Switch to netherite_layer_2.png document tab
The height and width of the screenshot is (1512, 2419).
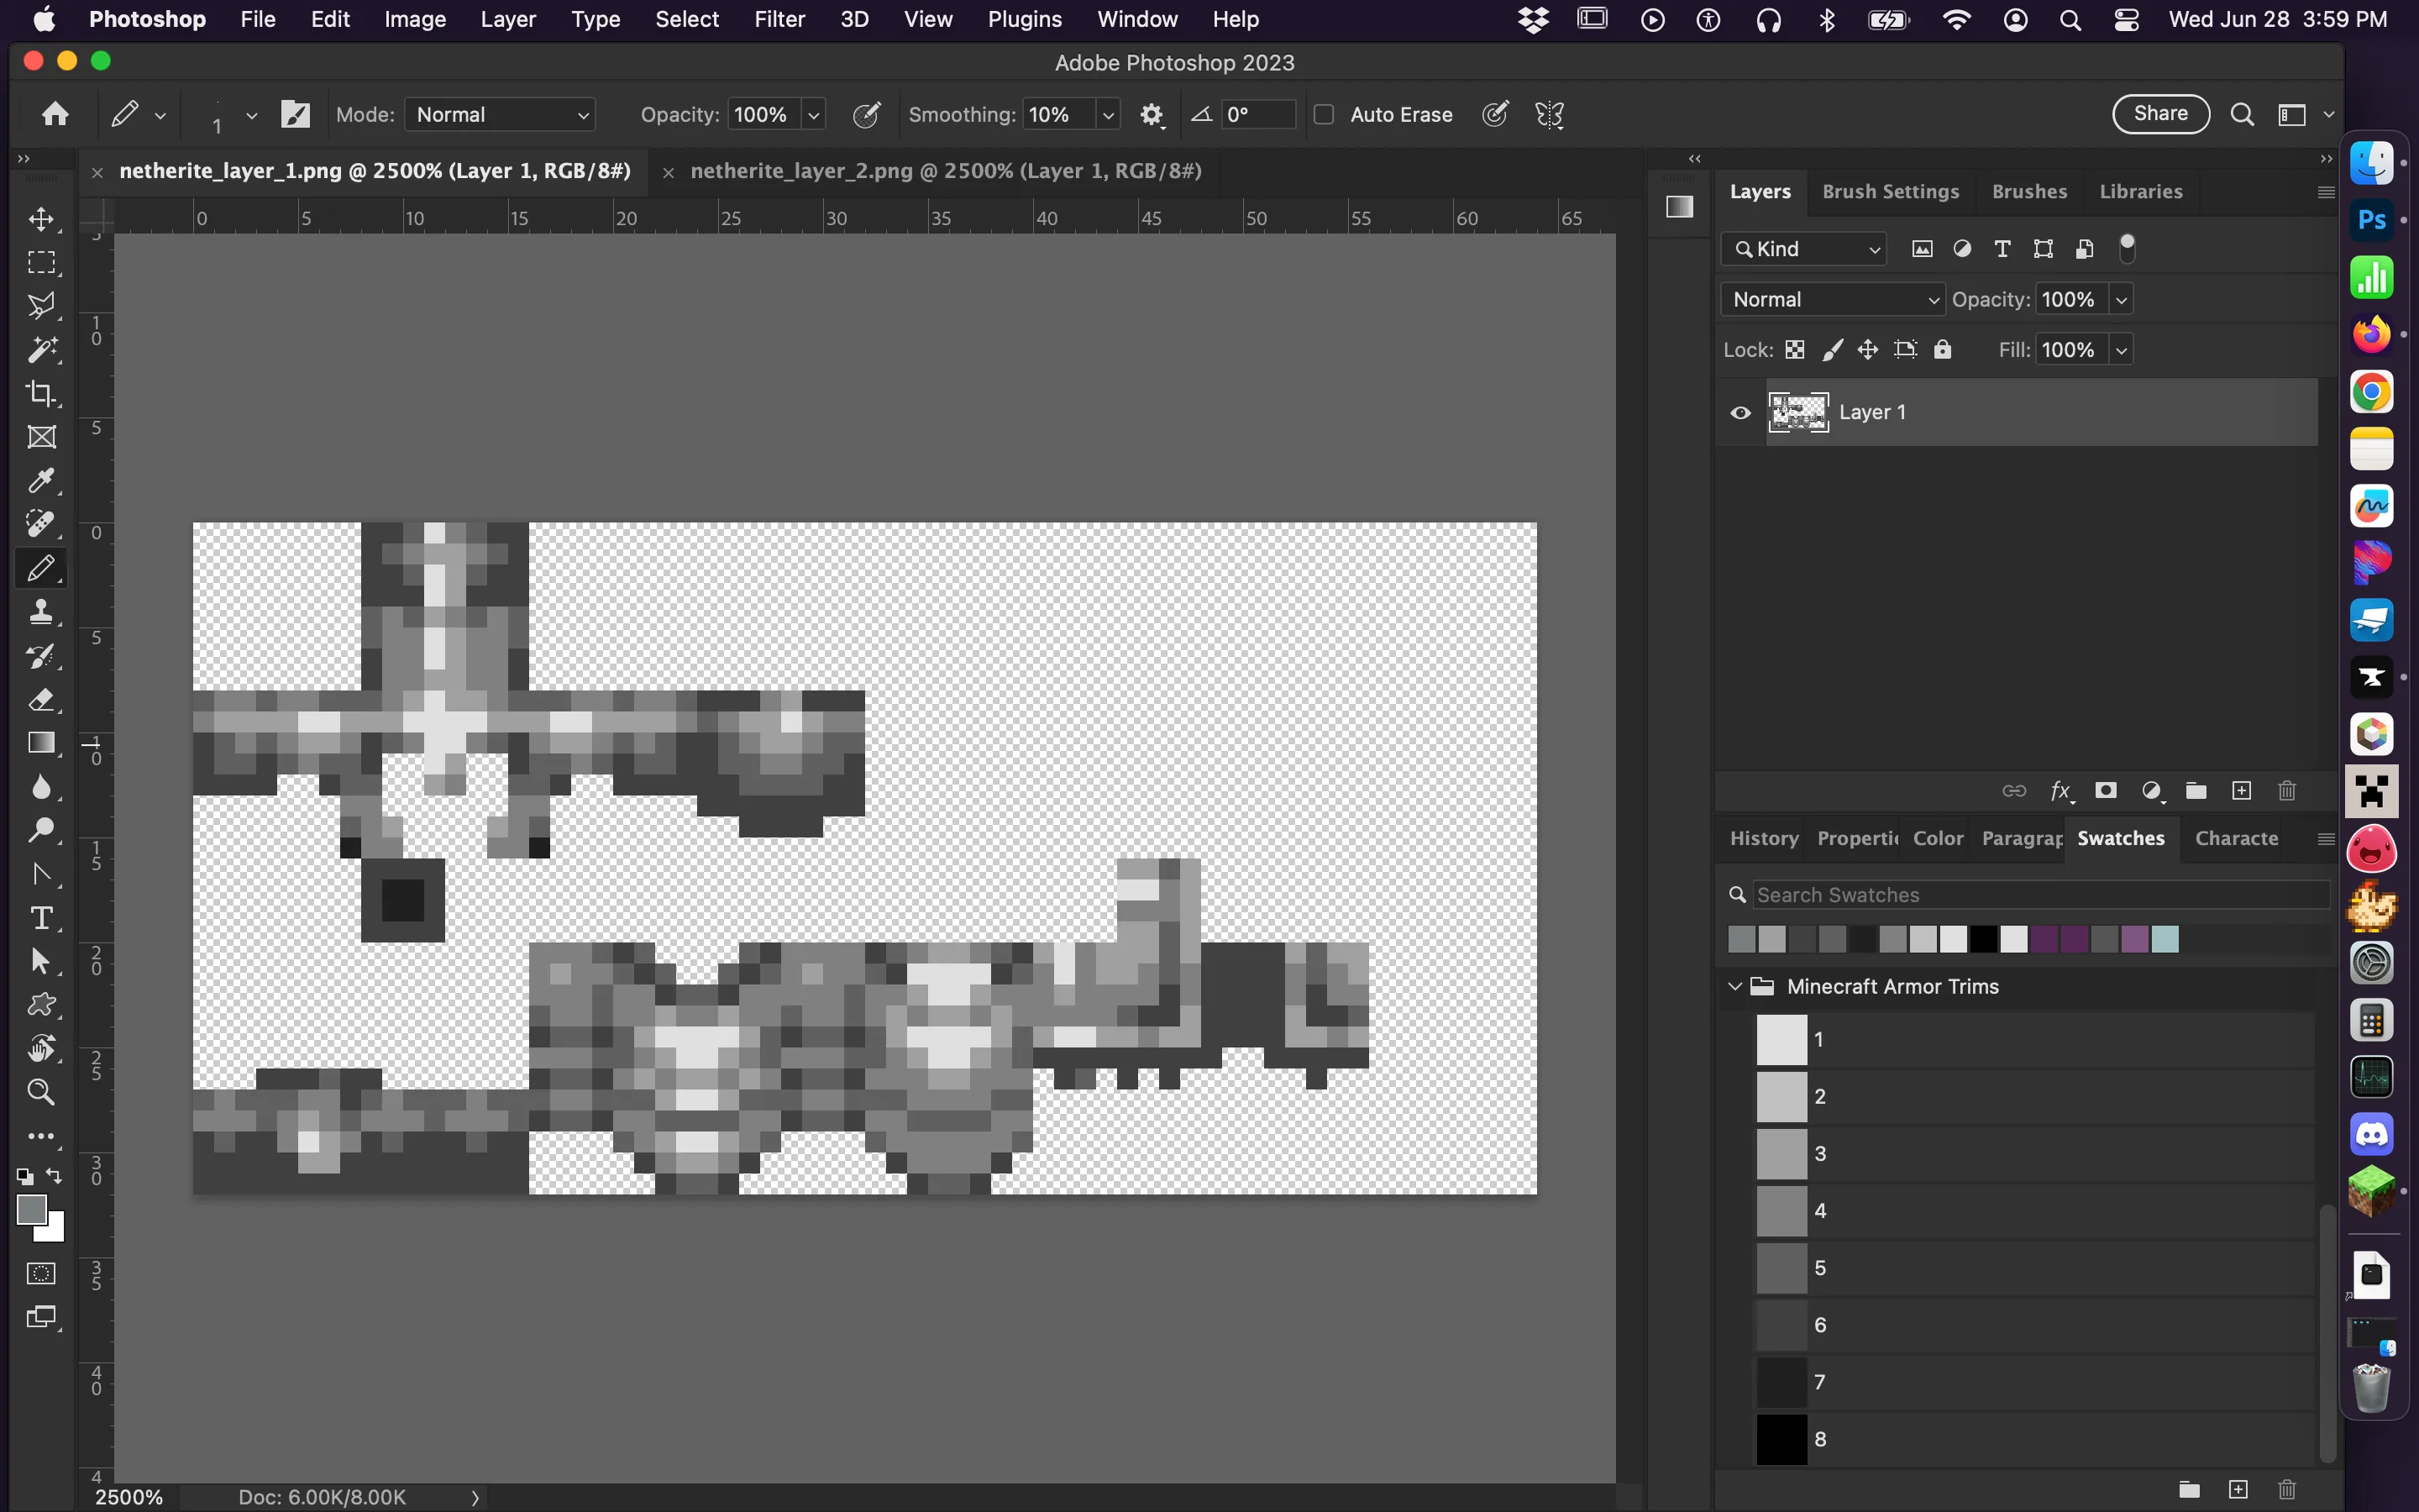[946, 171]
